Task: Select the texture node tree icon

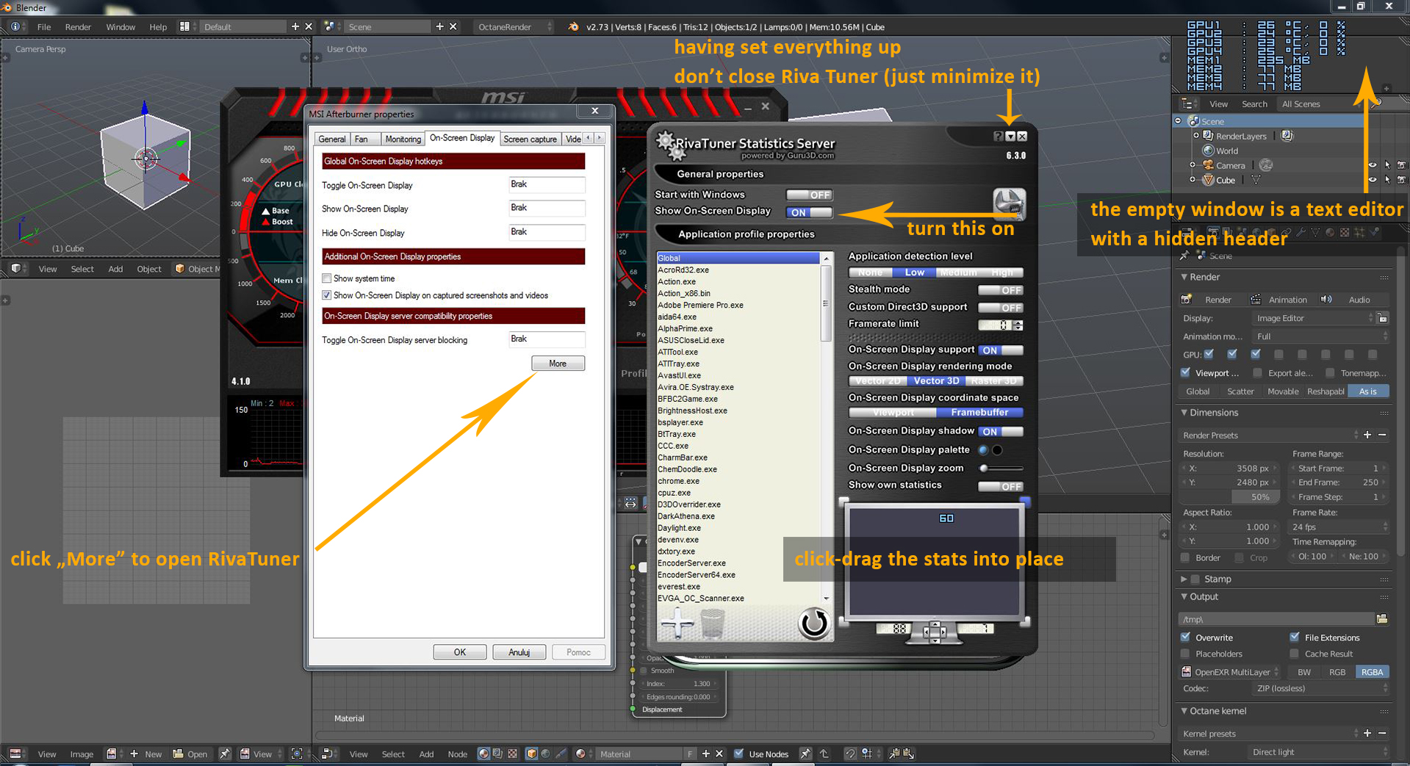Action: 512,754
